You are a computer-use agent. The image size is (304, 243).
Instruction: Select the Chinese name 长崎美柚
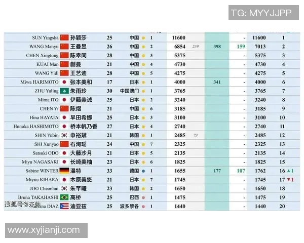point(81,162)
